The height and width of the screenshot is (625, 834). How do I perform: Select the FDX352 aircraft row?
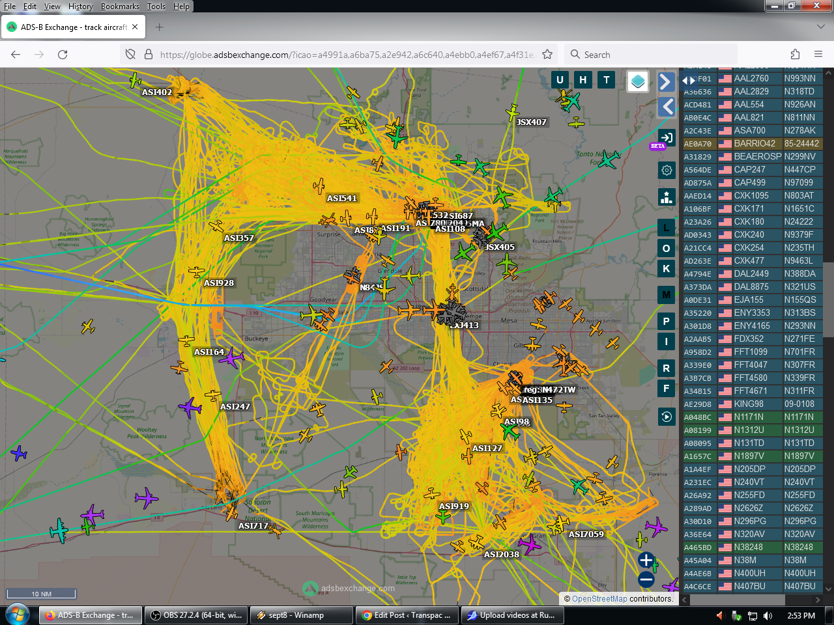[752, 339]
